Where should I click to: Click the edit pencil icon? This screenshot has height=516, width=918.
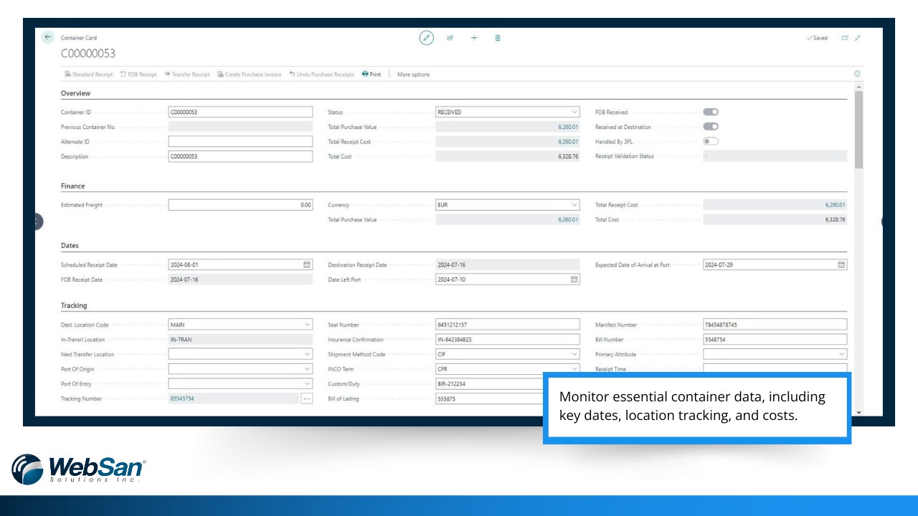coord(426,38)
